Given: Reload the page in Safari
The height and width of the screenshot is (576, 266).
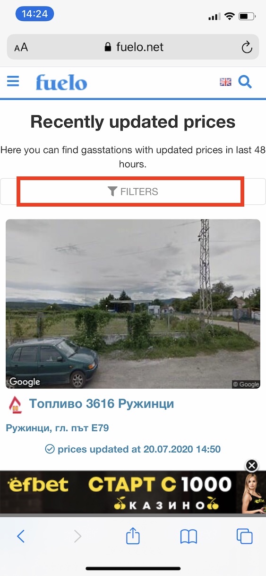Looking at the screenshot, I should [246, 47].
